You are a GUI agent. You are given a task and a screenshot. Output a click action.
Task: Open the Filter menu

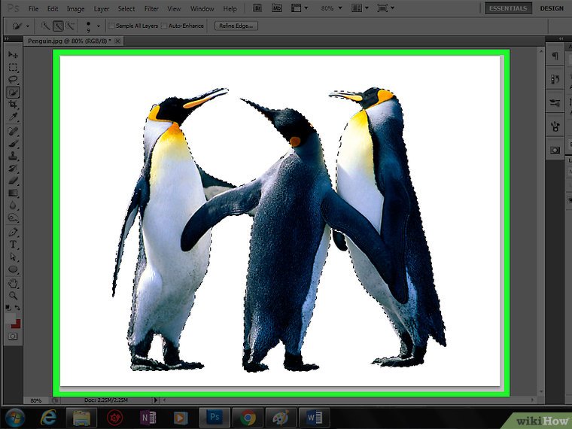151,9
